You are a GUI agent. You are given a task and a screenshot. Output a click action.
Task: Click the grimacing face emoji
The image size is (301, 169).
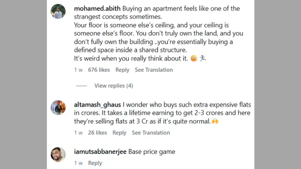click(194, 58)
